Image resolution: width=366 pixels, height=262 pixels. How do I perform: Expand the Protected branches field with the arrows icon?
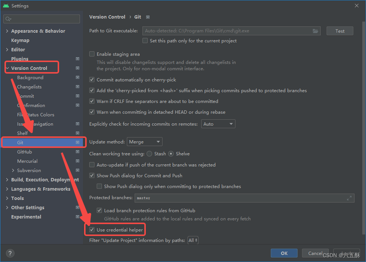tap(349, 198)
